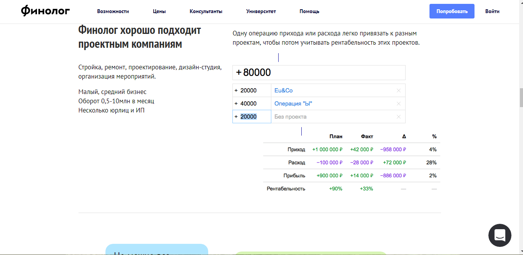Screen dimensions: 523x255
Task: Click the +80000 total amount field
Action: [319, 72]
